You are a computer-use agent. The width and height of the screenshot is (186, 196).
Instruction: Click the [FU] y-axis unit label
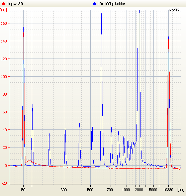(3, 10)
